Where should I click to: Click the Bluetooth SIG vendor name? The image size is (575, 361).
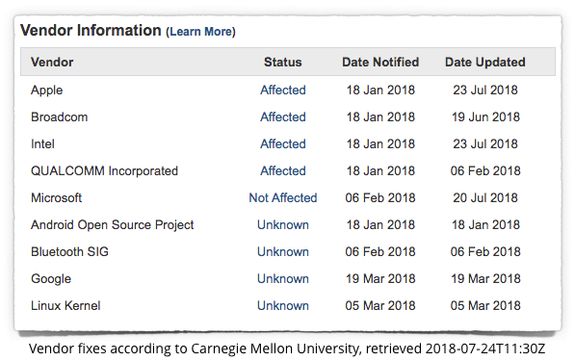click(x=69, y=252)
